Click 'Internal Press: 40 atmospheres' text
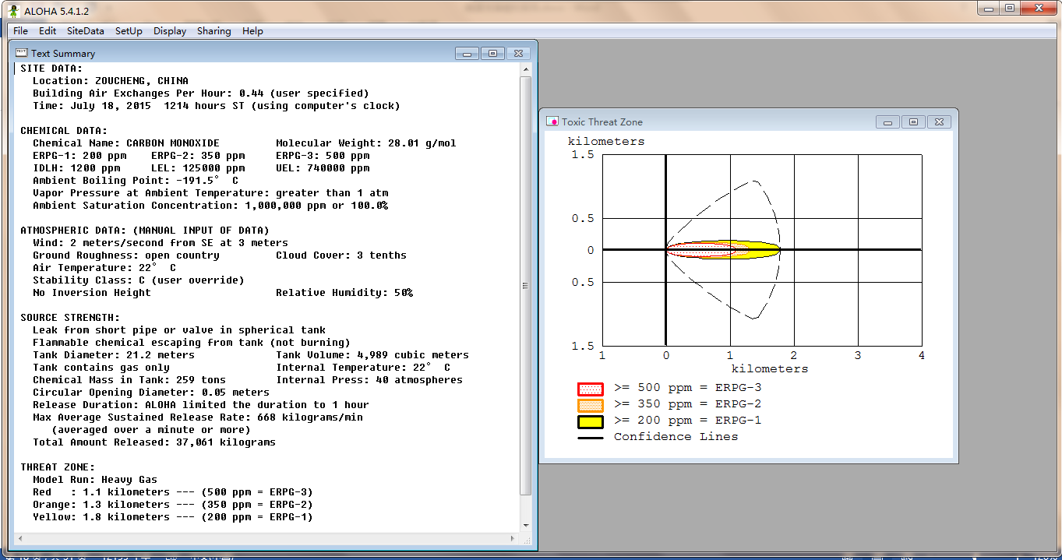The image size is (1062, 560). (369, 380)
